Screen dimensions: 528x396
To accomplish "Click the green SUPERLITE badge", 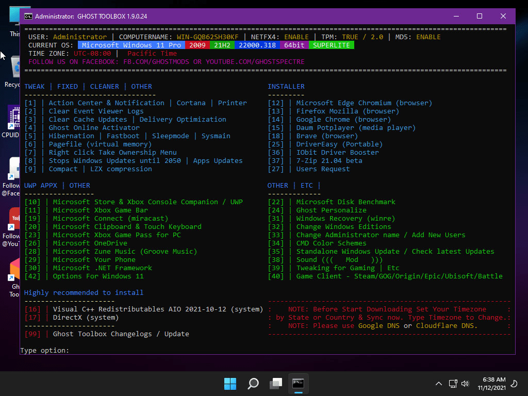I will point(332,45).
